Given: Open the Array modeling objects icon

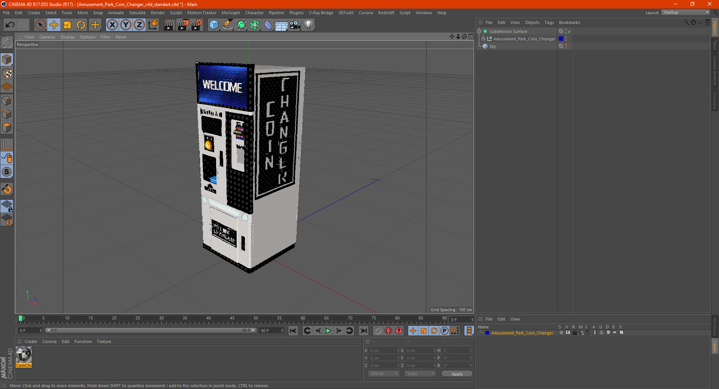Looking at the screenshot, I should [255, 25].
